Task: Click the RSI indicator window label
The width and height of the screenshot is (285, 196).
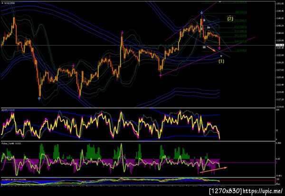Action: (8, 110)
